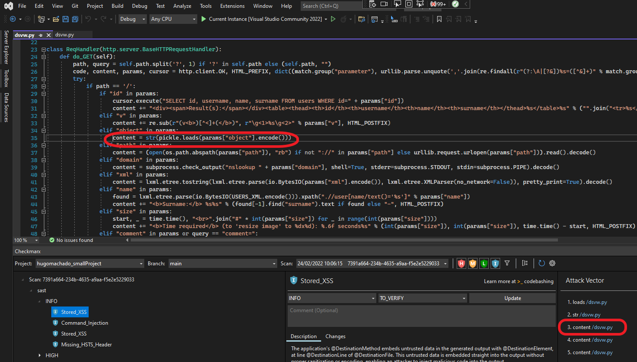Click the Checkmarx filter funnel icon
This screenshot has height=362, width=637.
[x=507, y=263]
